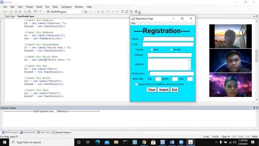This screenshot has height=146, width=259.
Task: Open the command prompt taskbar icon
Action: 125,142
